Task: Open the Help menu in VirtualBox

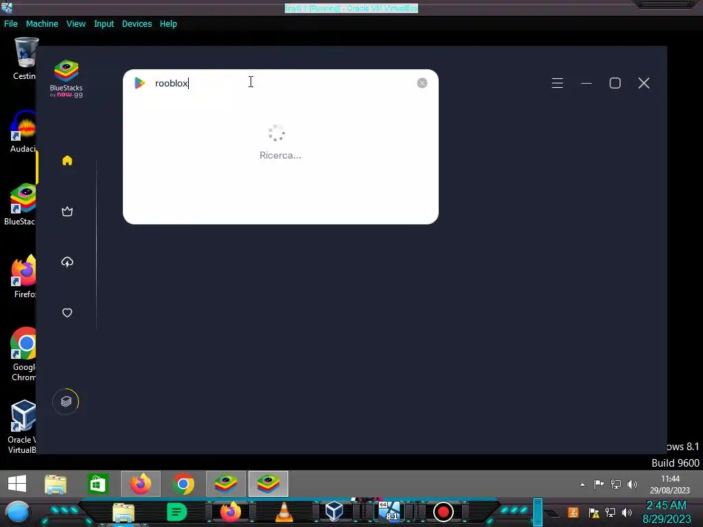Action: tap(169, 24)
